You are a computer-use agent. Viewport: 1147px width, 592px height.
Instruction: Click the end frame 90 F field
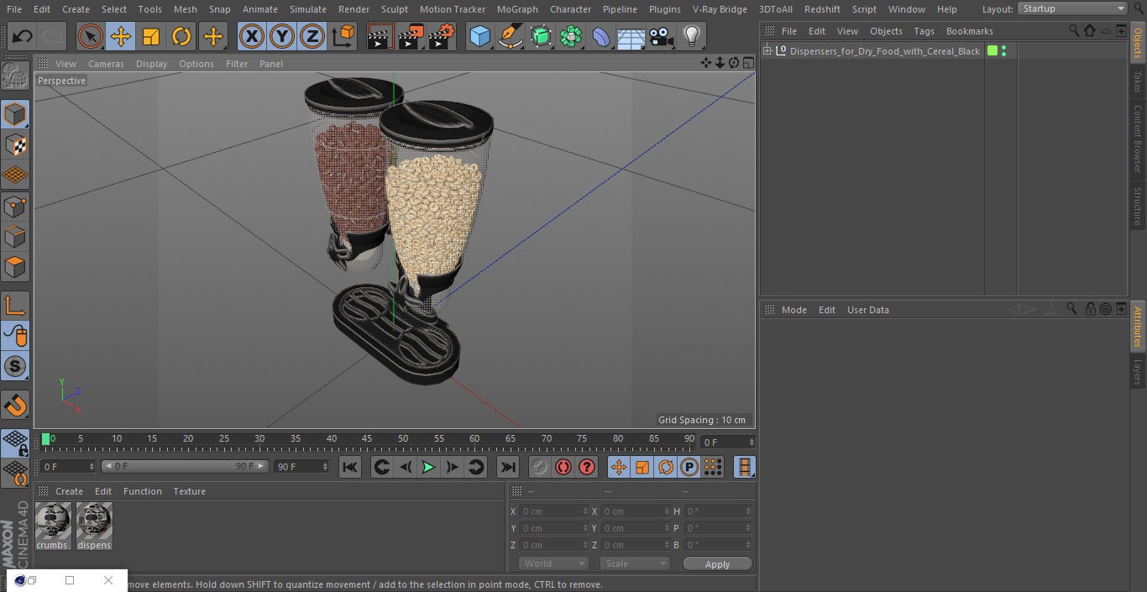pyautogui.click(x=301, y=466)
